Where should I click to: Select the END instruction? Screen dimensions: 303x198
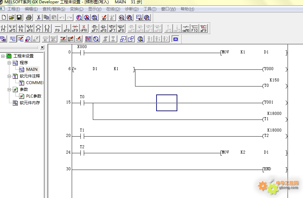coord(275,169)
